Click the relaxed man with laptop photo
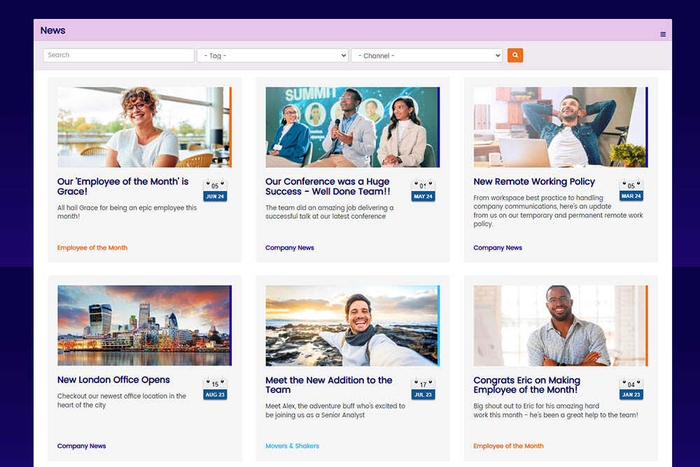 (x=561, y=127)
